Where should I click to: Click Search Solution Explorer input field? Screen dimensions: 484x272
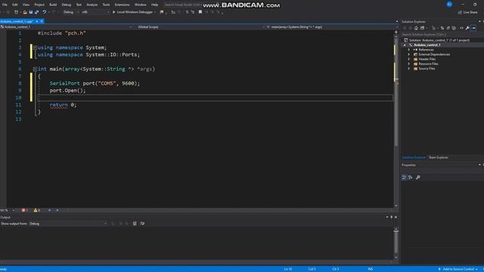[x=442, y=35]
